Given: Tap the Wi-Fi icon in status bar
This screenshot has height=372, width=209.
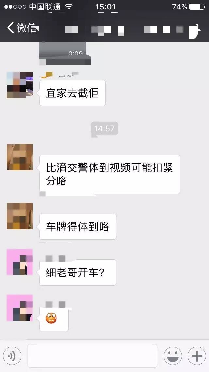Looking at the screenshot, I should tap(69, 7).
